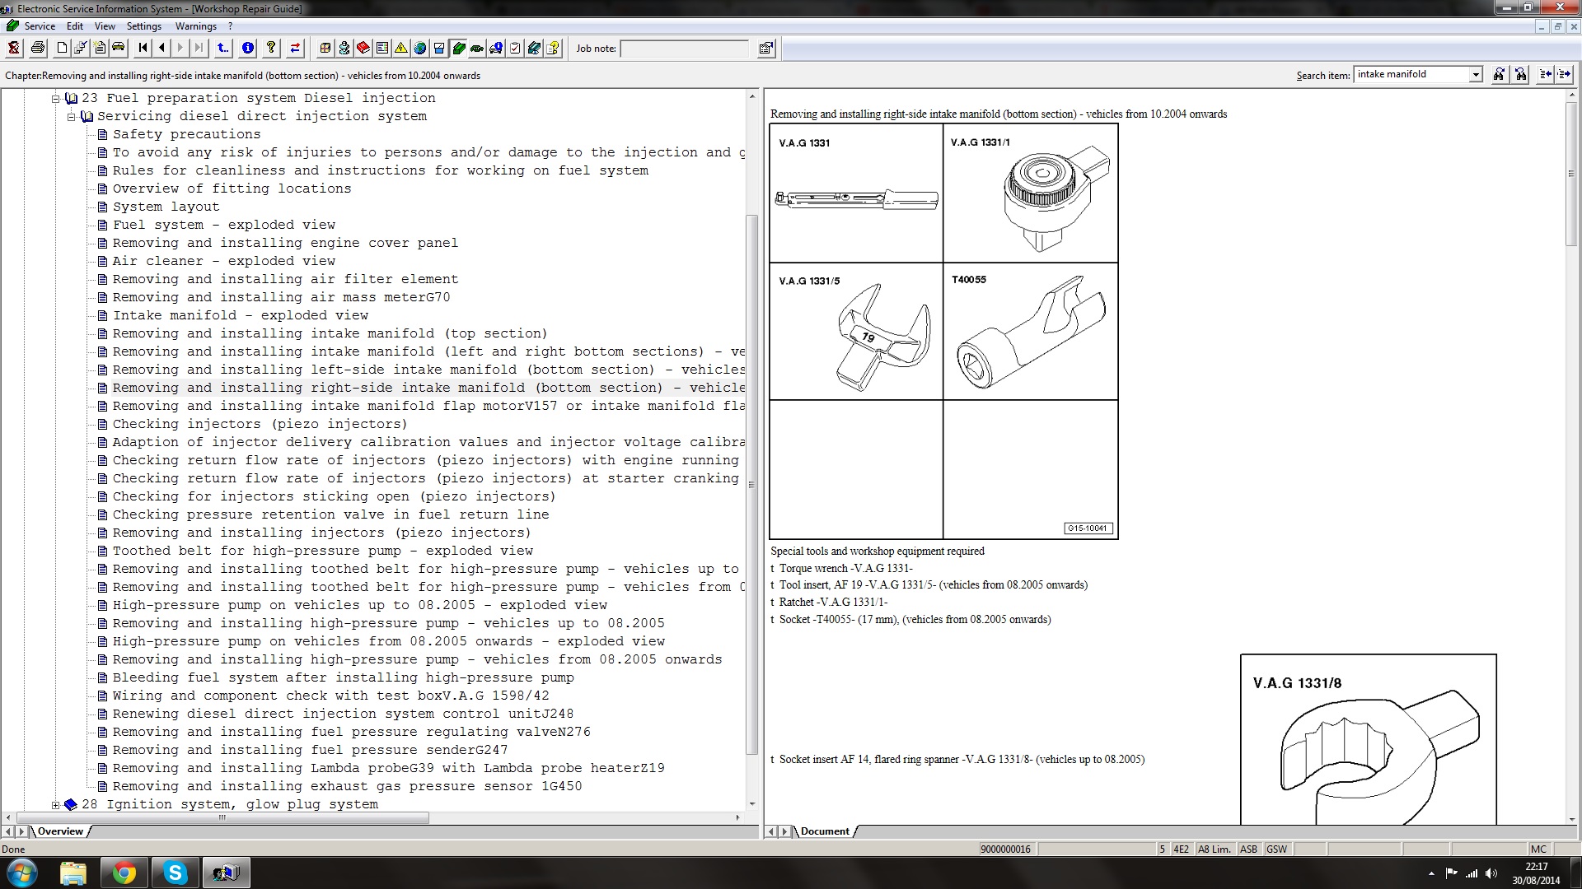1582x889 pixels.
Task: Click the Job note input field
Action: click(685, 49)
